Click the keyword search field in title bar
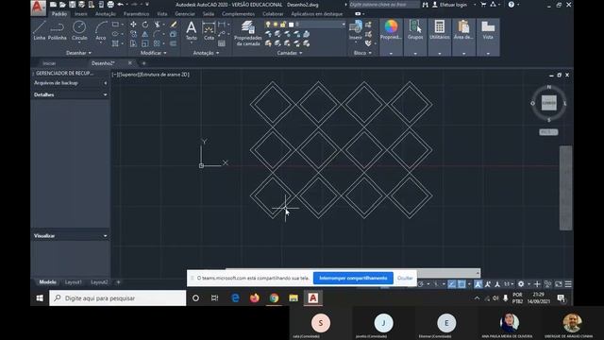 pyautogui.click(x=384, y=5)
